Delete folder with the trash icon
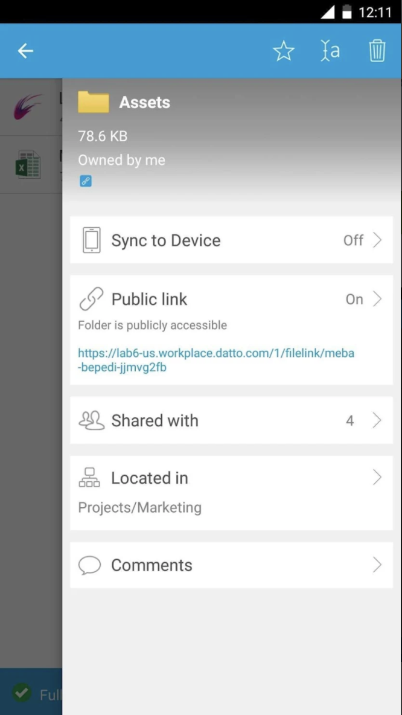Image resolution: width=402 pixels, height=715 pixels. pyautogui.click(x=377, y=51)
